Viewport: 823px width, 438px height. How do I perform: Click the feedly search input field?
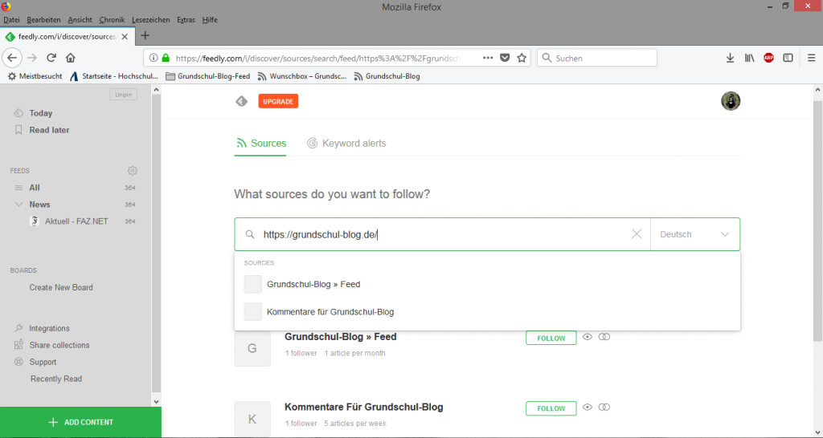(x=444, y=234)
